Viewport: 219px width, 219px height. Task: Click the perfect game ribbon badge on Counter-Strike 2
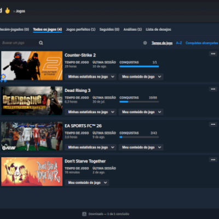[3, 78]
